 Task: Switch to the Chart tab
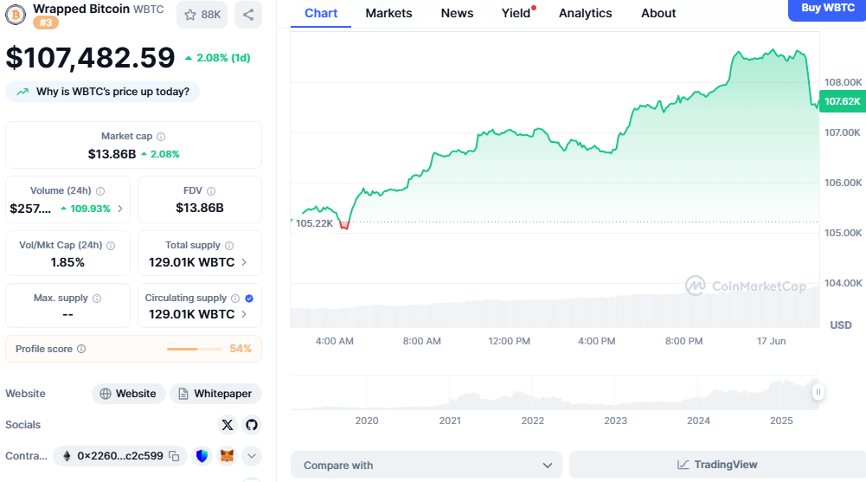[x=321, y=13]
